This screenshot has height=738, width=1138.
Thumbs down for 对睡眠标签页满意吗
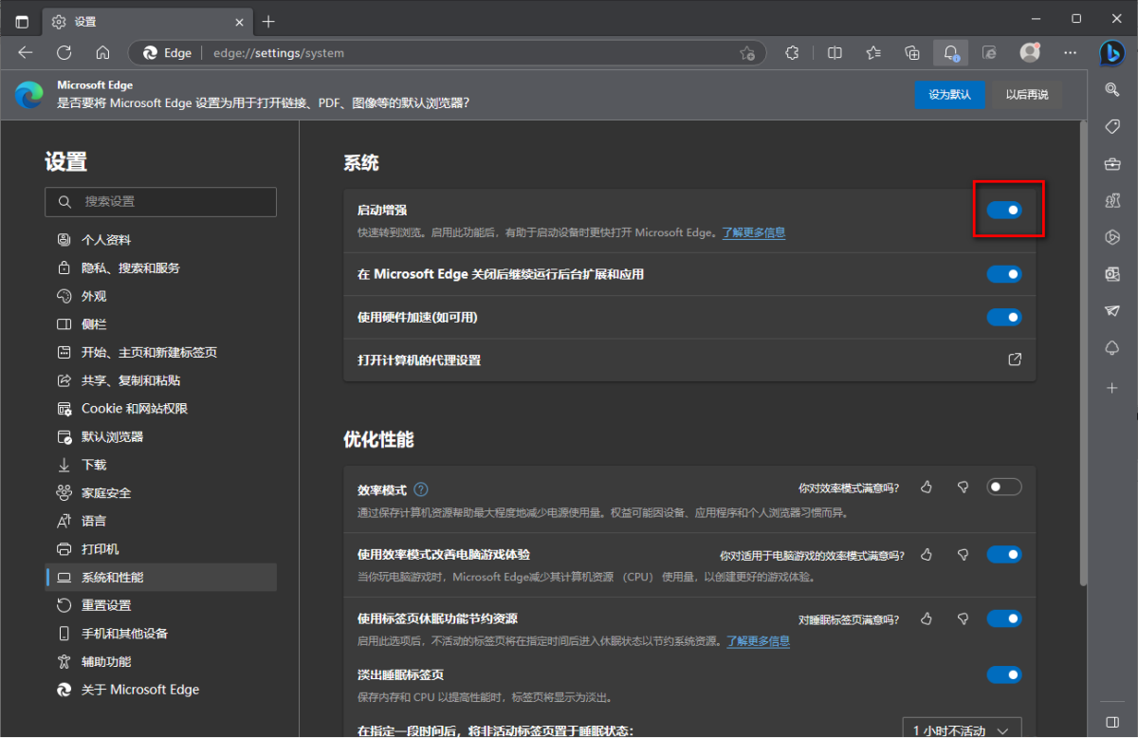tap(963, 618)
